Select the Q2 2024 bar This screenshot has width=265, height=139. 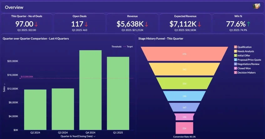tap(35, 110)
